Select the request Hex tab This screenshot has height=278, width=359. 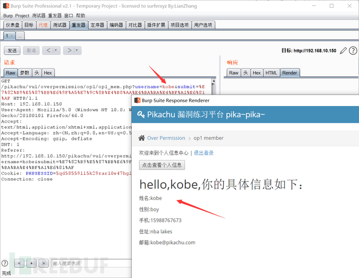[x=48, y=73]
